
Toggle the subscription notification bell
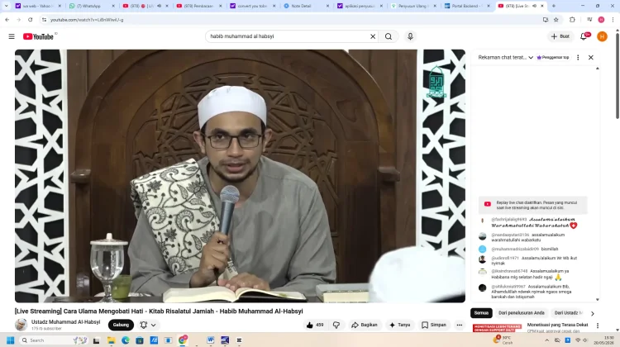144,325
